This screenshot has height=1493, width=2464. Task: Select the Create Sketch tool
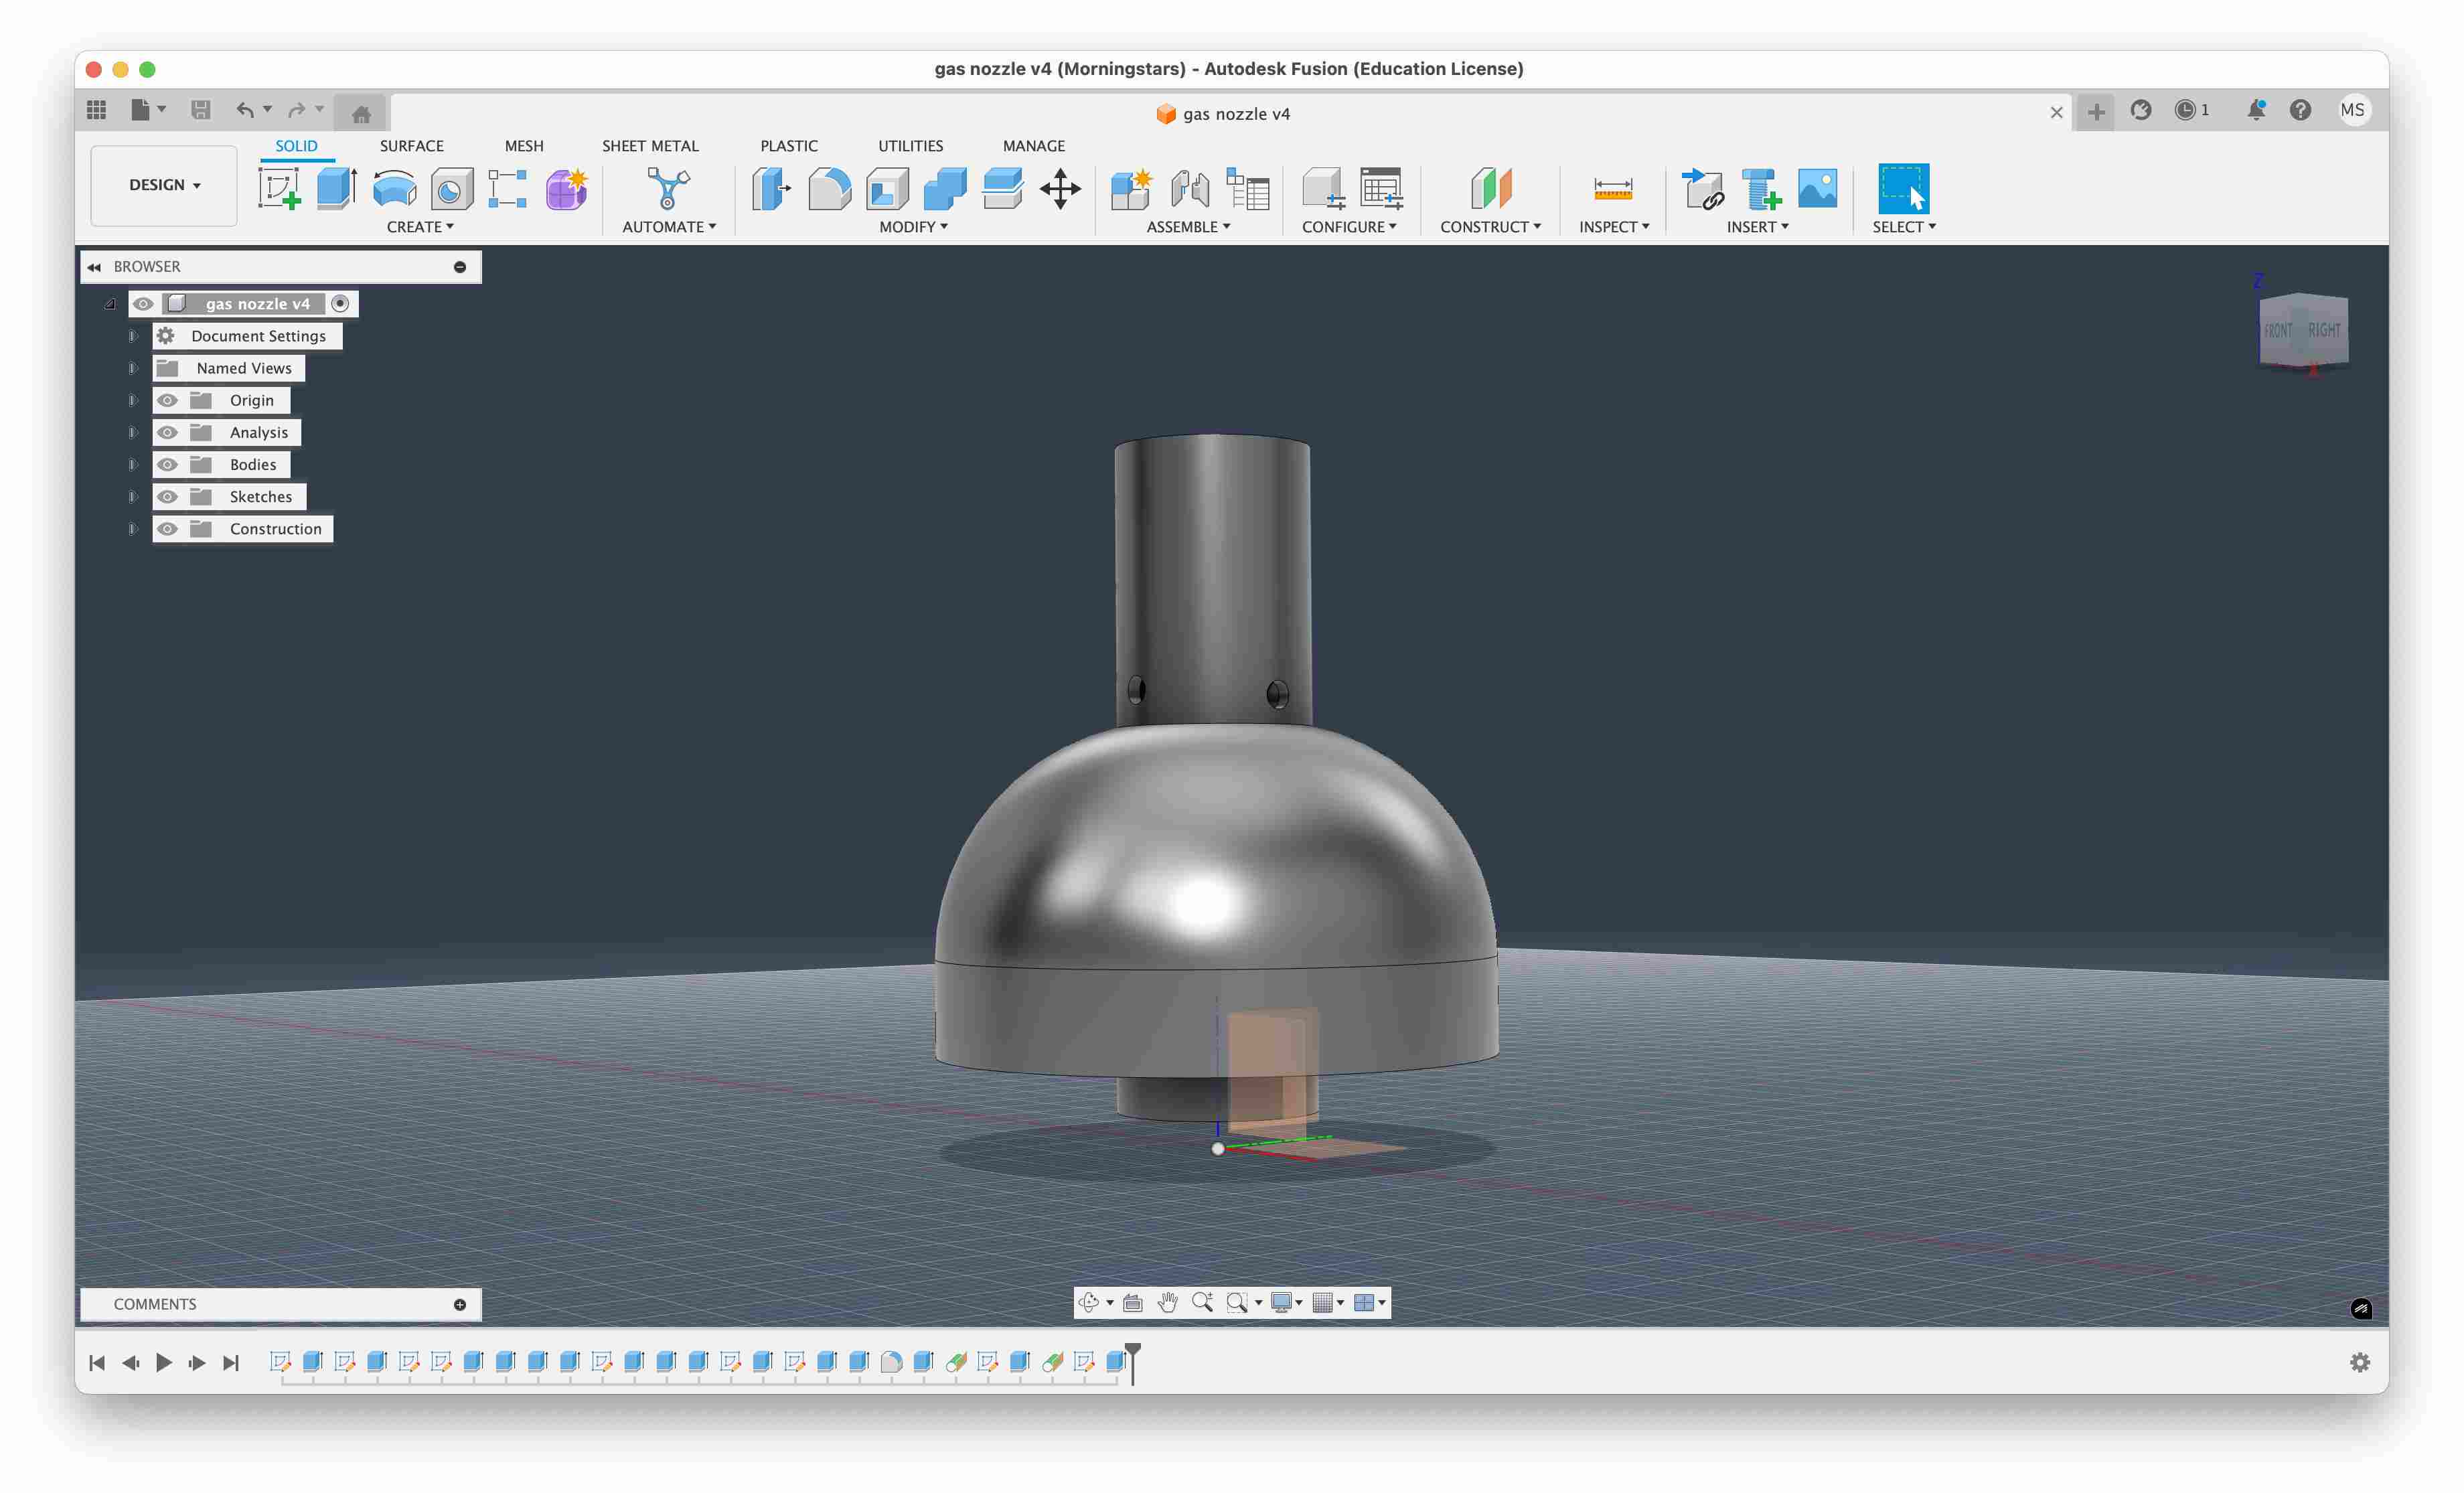(x=279, y=188)
